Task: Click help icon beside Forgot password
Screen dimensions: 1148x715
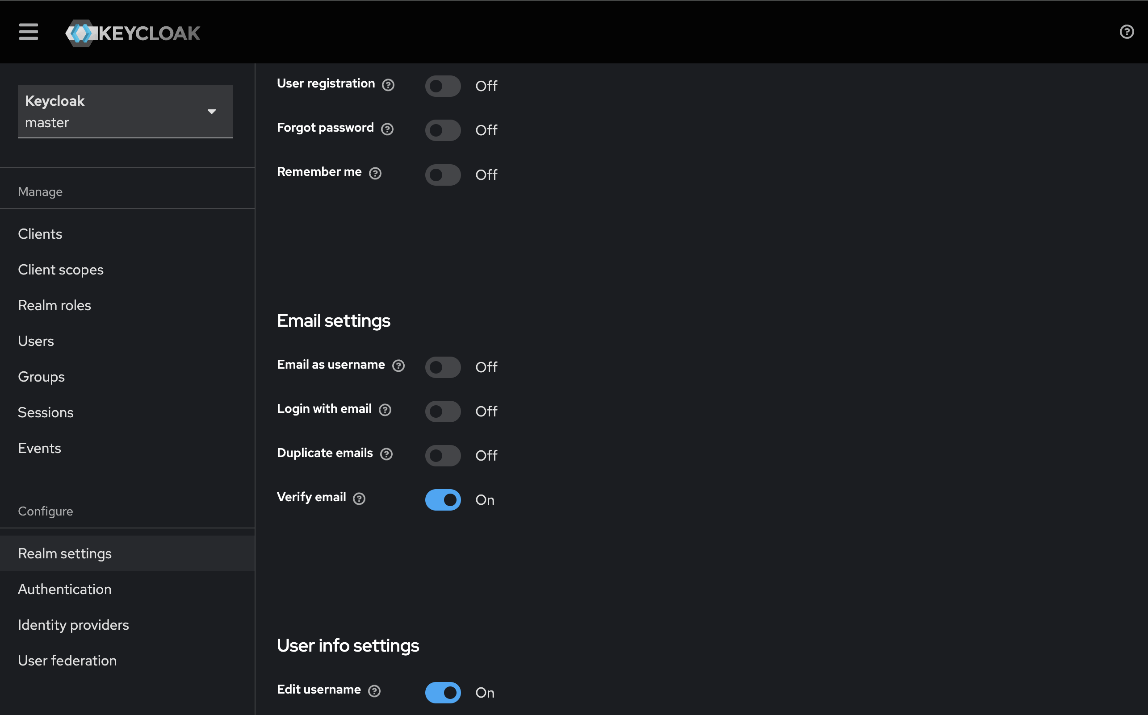Action: click(x=387, y=129)
